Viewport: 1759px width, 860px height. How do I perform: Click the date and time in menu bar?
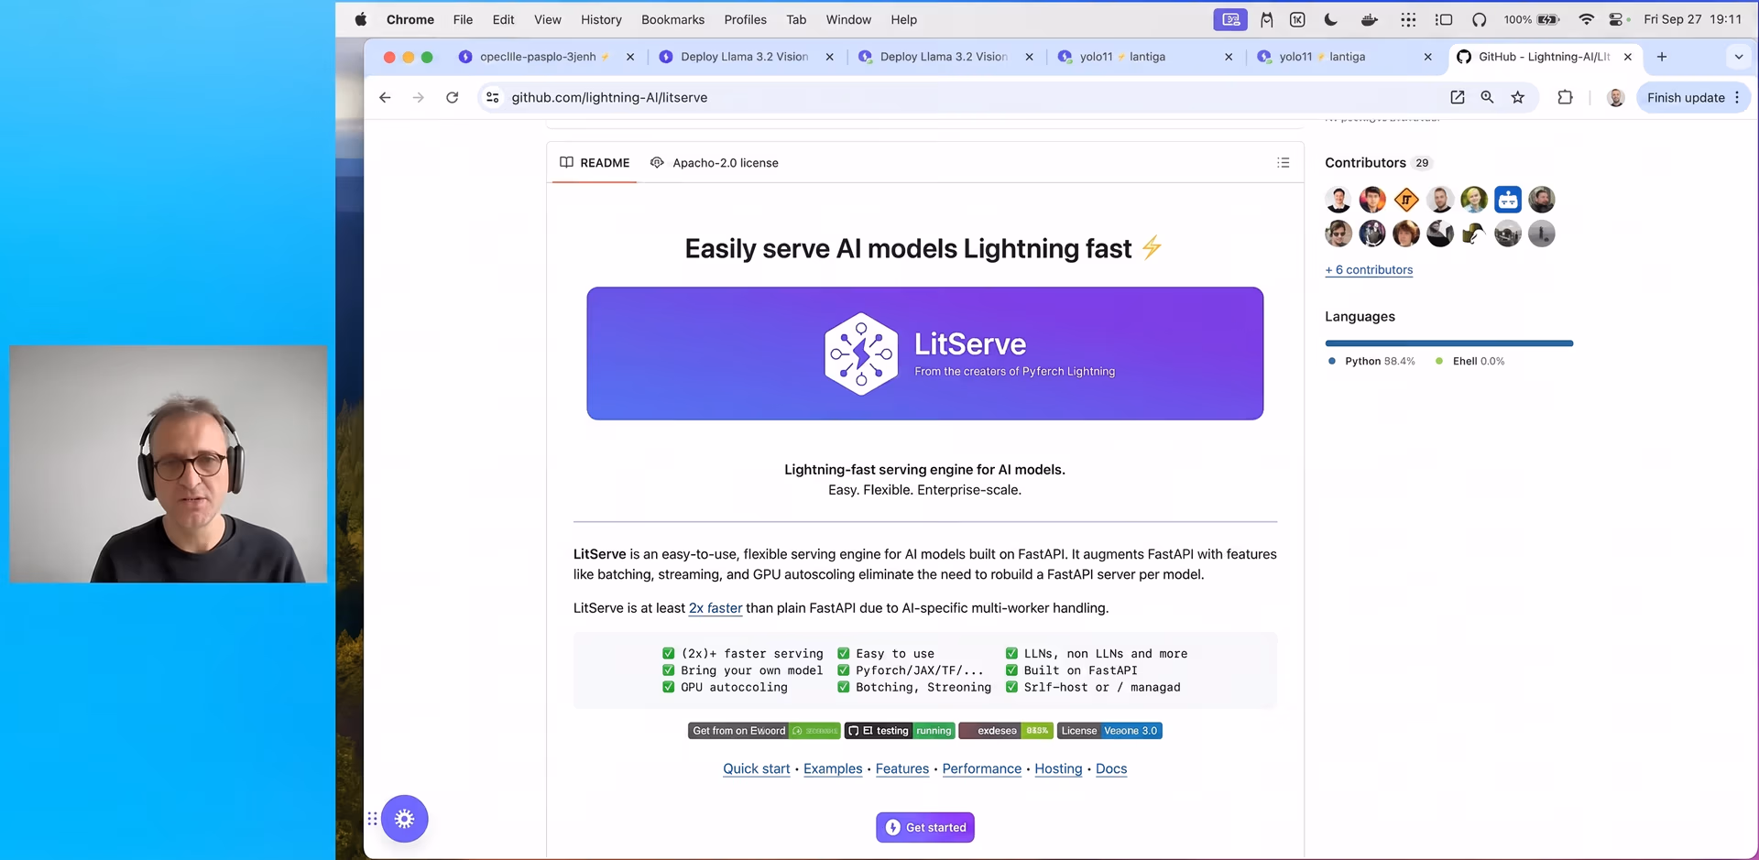(x=1692, y=19)
